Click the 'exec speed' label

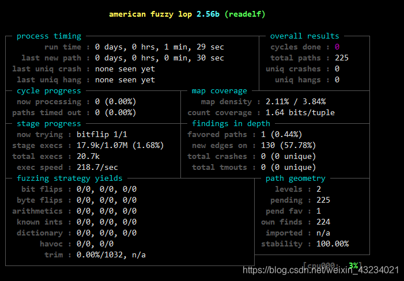(40, 167)
